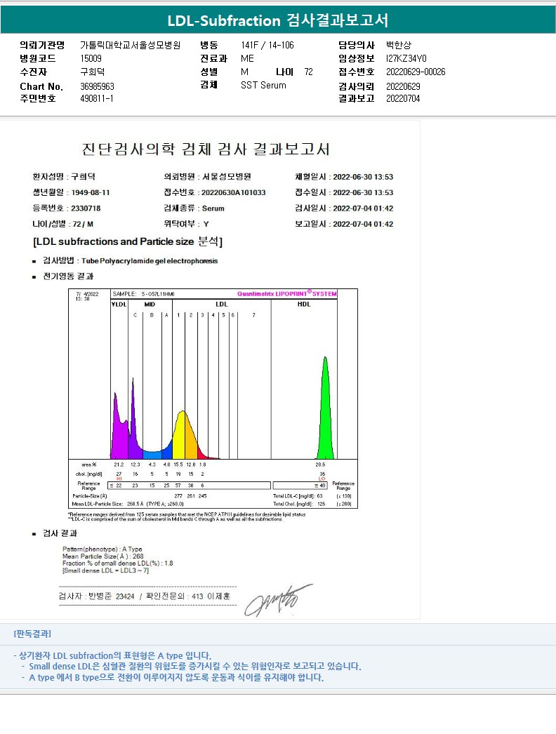
Task: Select the line stating phenotype is A type
Action: [112, 656]
